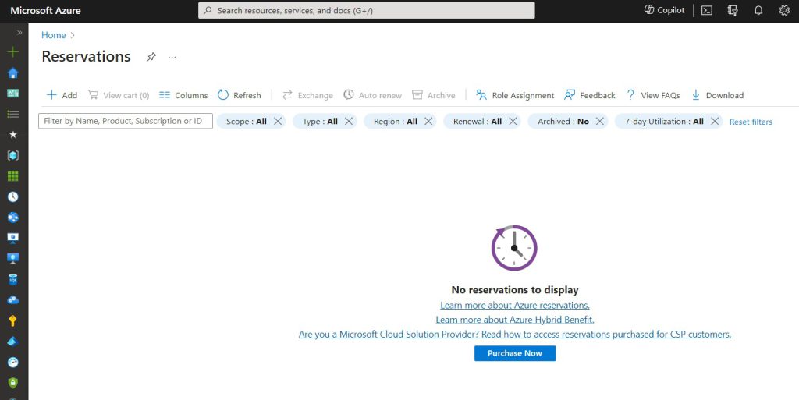Open View FAQs
The image size is (799, 400).
tap(653, 95)
